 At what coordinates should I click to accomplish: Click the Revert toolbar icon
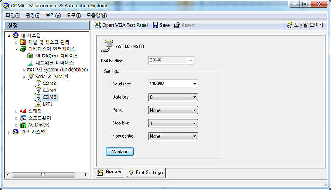pyautogui.click(x=177, y=25)
